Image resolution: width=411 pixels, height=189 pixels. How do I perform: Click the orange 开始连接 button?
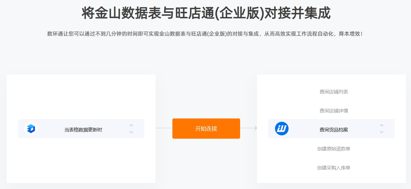click(x=206, y=128)
